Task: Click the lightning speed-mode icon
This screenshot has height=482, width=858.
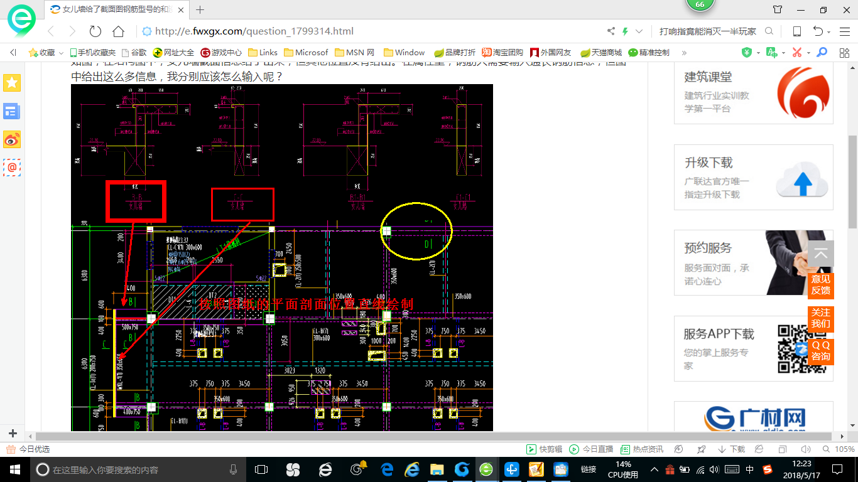Action: point(625,31)
